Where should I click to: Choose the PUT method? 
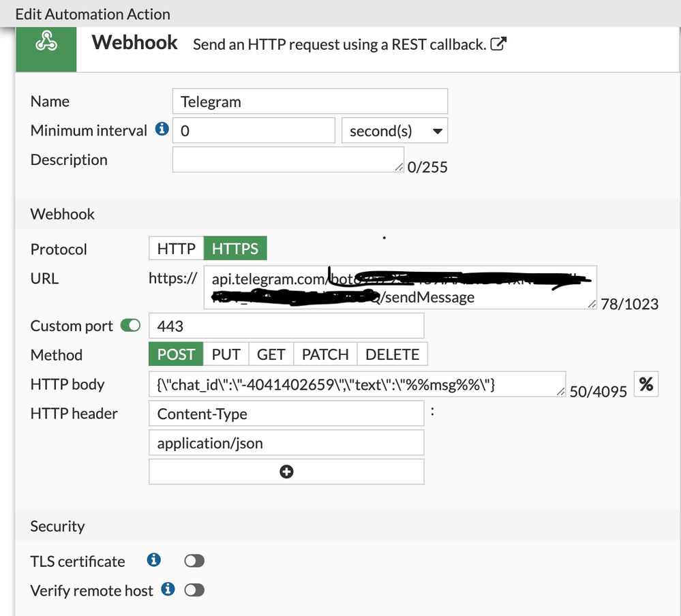point(226,354)
